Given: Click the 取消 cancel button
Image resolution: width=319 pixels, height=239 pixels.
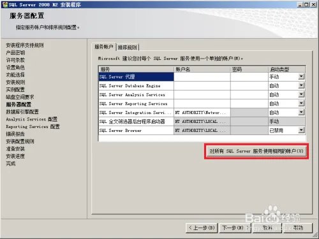Looking at the screenshot, I should pyautogui.click(x=267, y=228).
